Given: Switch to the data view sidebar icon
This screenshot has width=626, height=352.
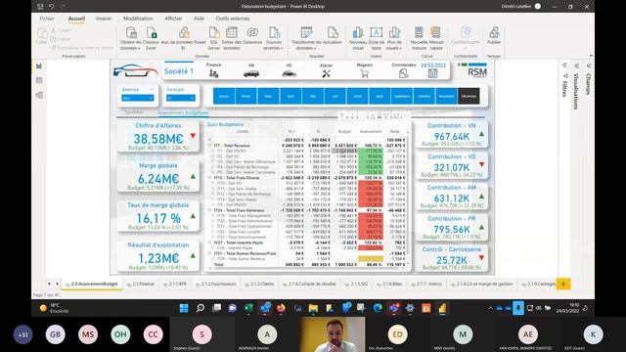Looking at the screenshot, I should 39,80.
